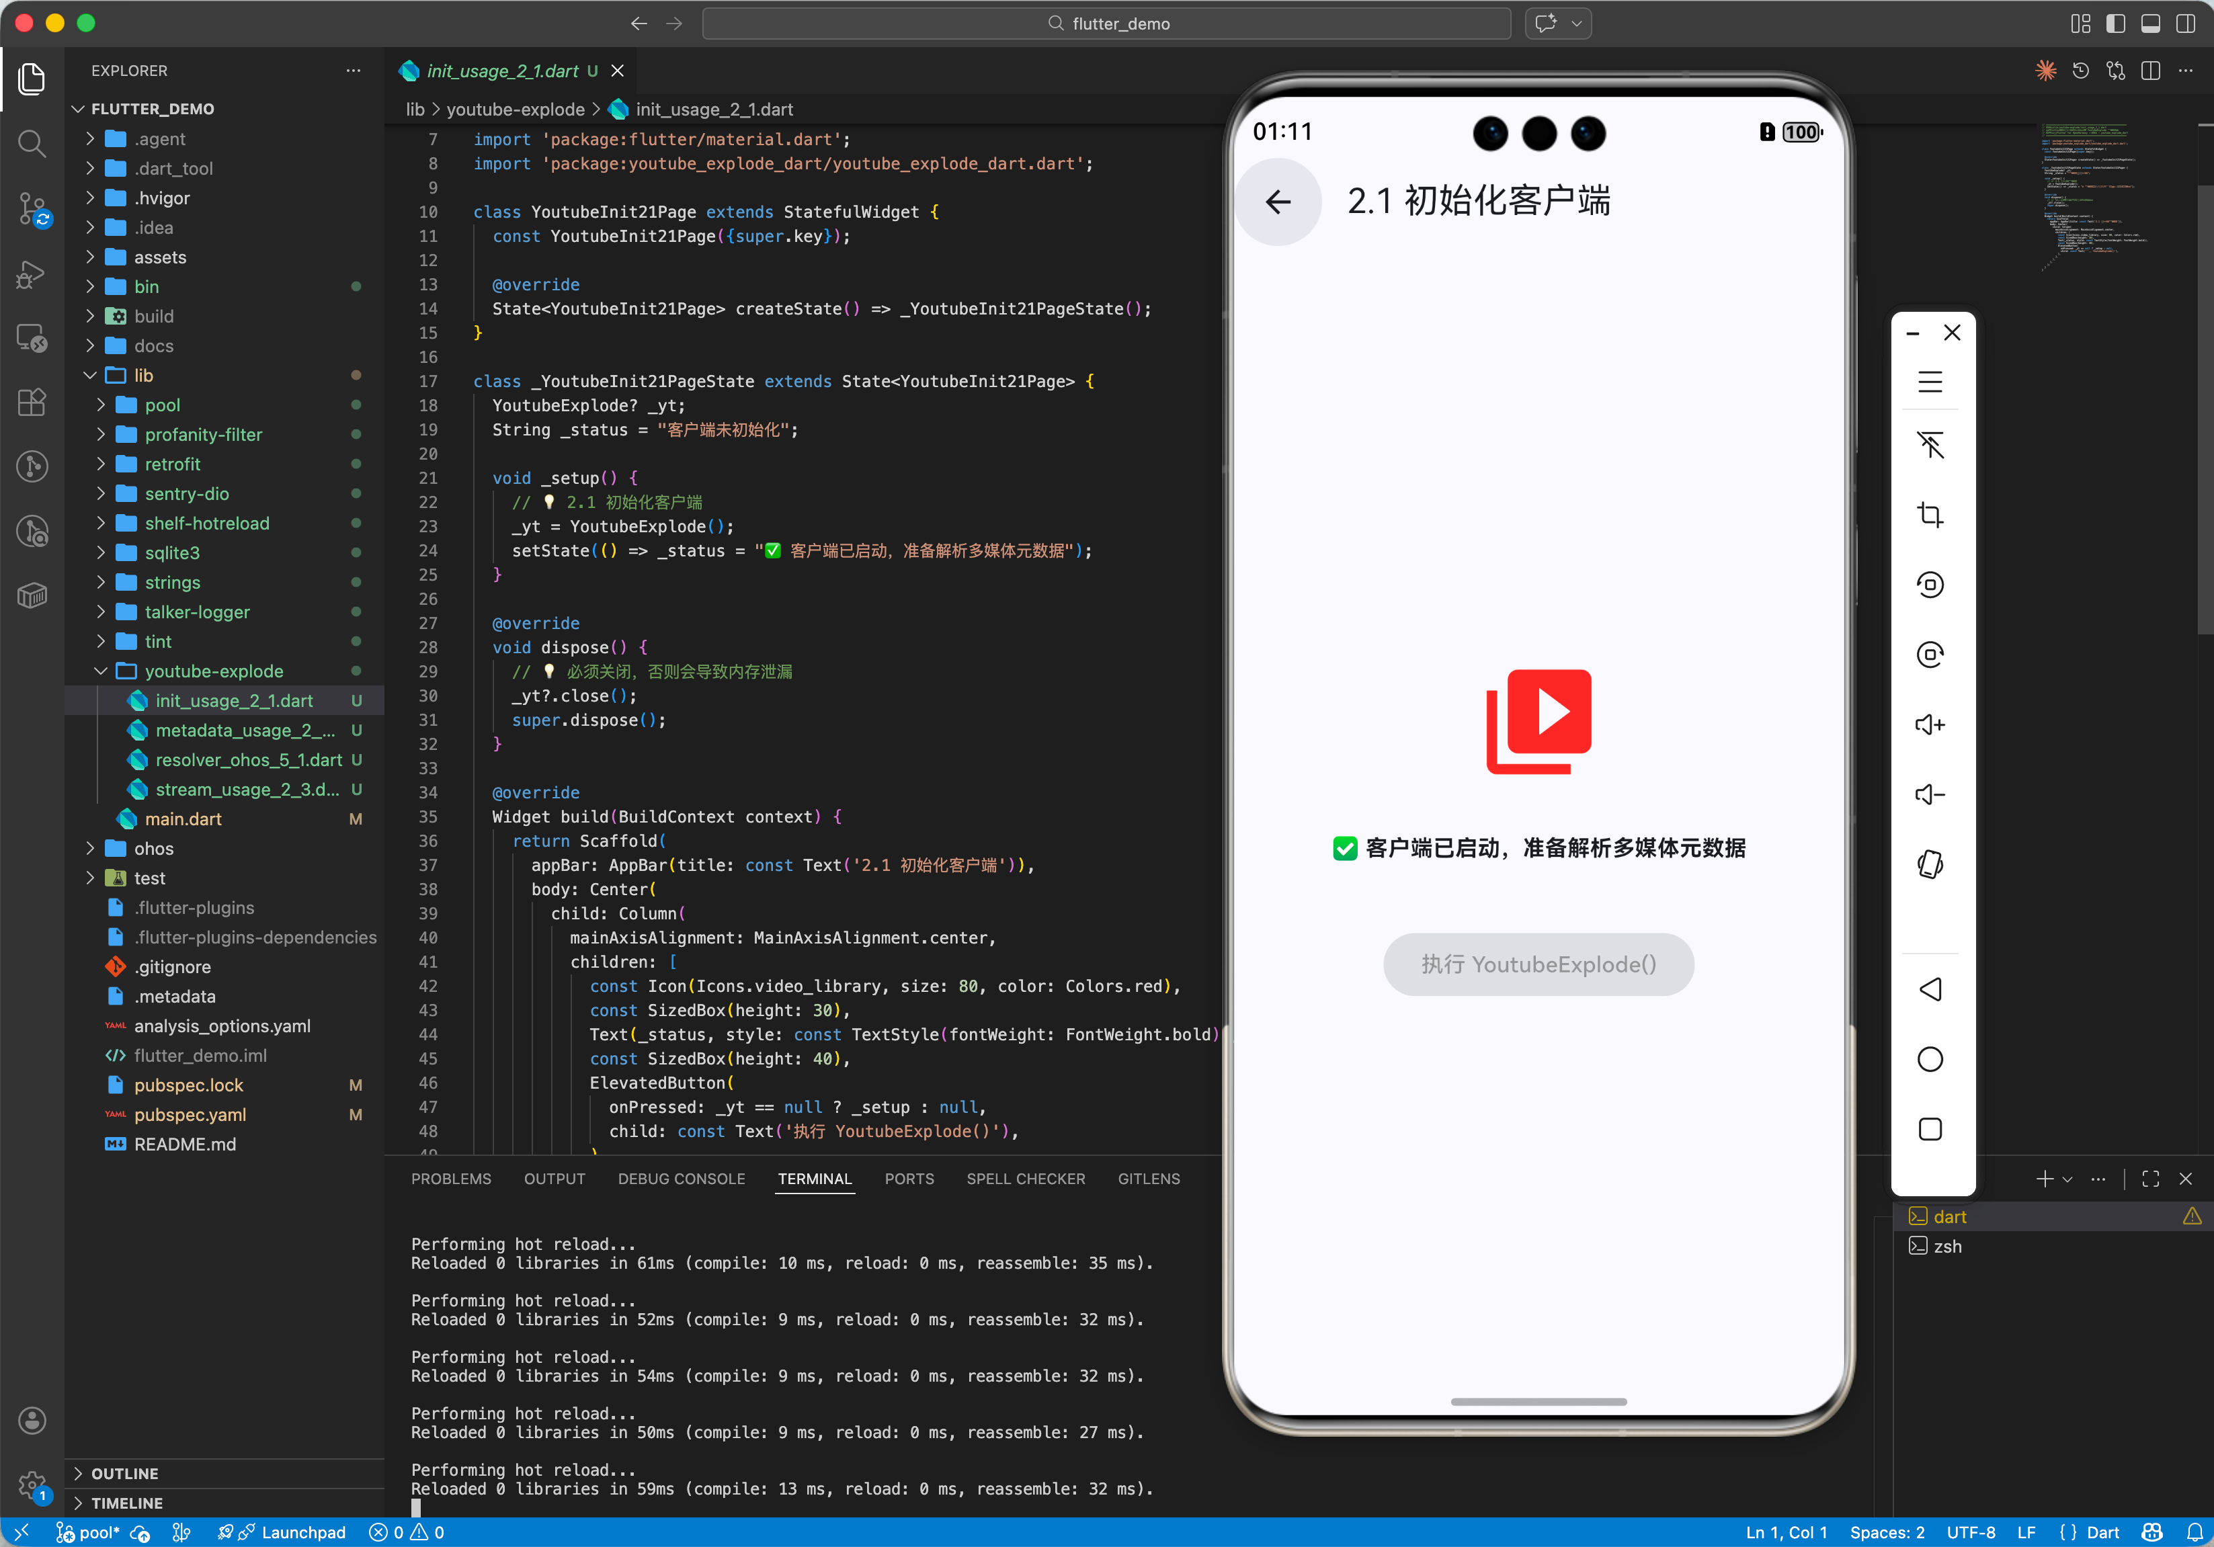Expand the OUTLINE section
This screenshot has height=1547, width=2214.
click(124, 1473)
